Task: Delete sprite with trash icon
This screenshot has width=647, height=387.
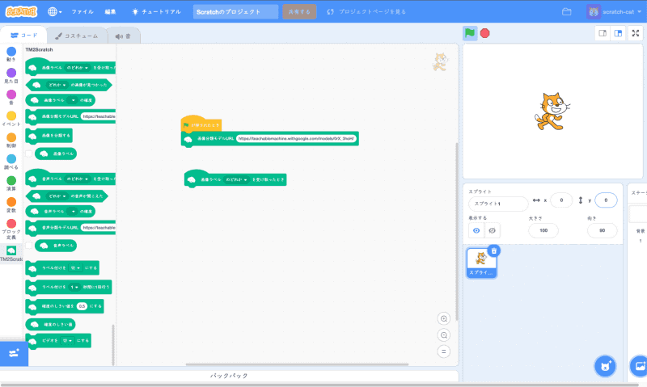Action: 494,251
